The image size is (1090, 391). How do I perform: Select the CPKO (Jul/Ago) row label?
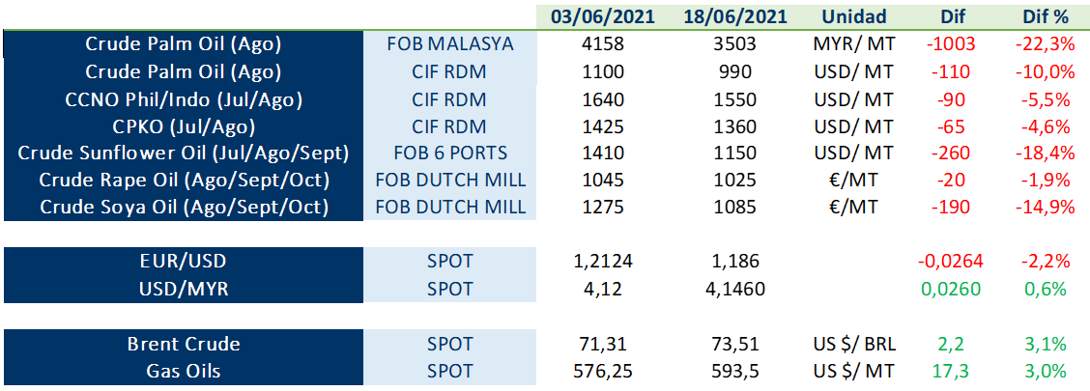pos(184,126)
